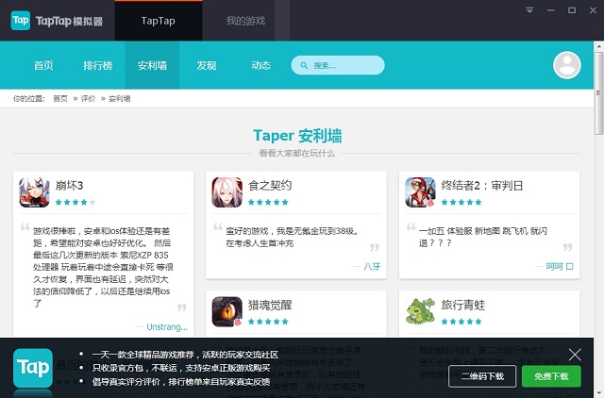Open the 猎魂觉醒 game title
Viewport: 604px width, 398px height.
tap(270, 306)
